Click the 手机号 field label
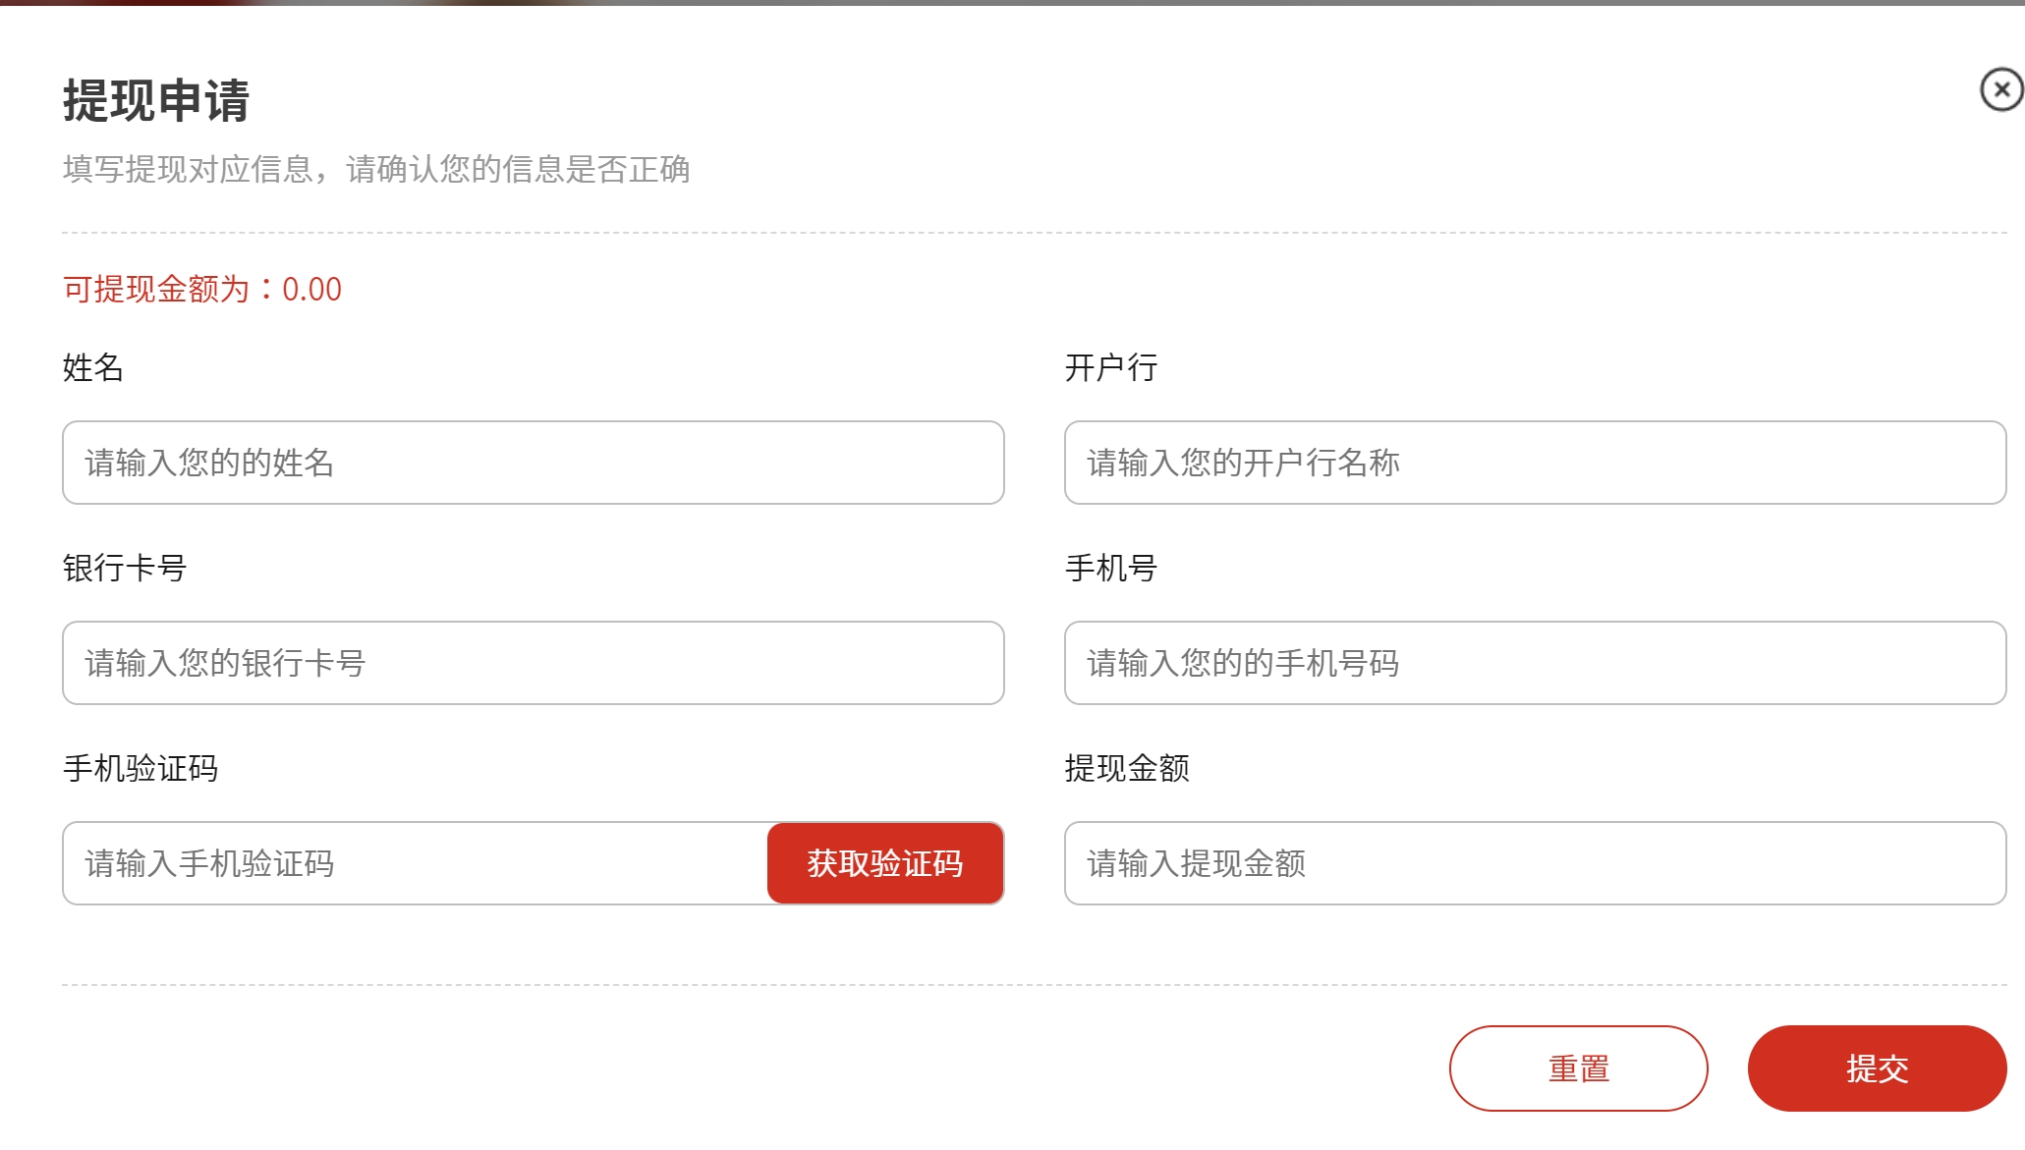 tap(1111, 568)
